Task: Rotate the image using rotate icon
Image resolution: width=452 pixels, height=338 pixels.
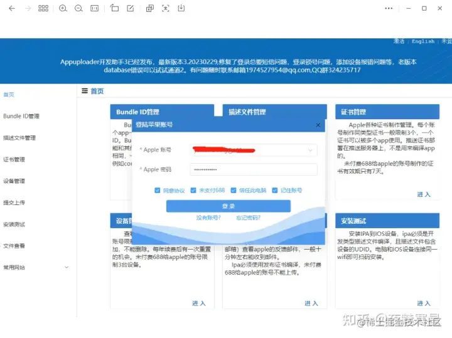Action: pos(115,8)
